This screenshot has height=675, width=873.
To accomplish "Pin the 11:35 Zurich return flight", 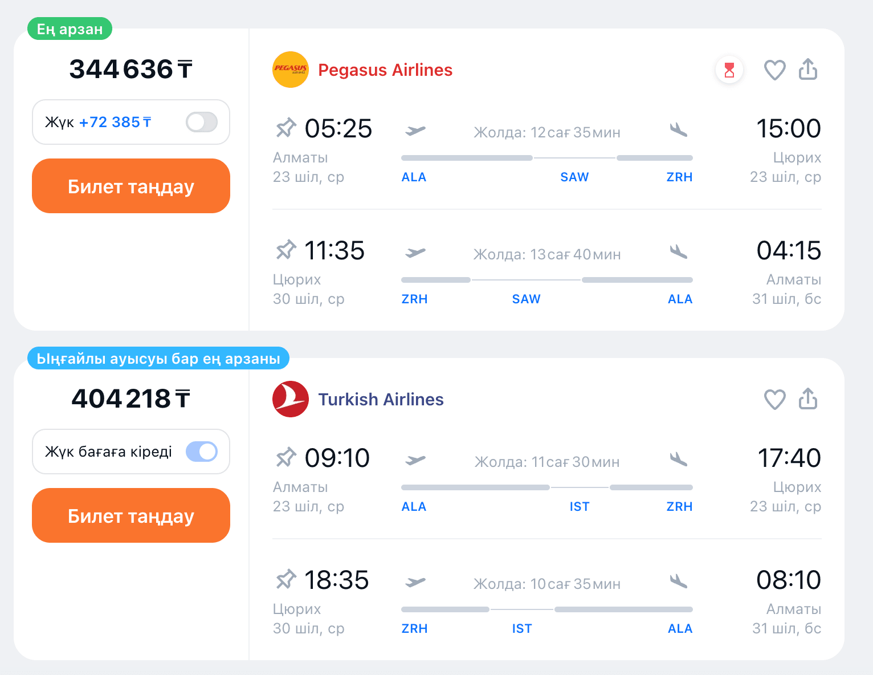I will pos(286,250).
